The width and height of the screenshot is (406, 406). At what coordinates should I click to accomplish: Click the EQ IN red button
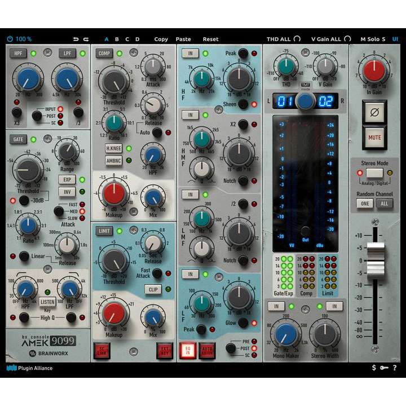188,351
